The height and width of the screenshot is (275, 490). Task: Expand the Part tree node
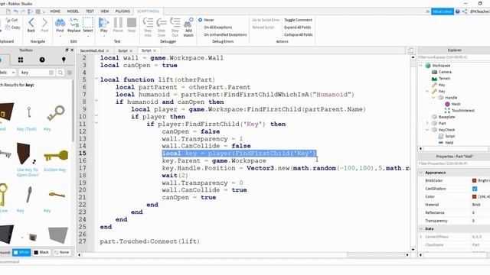pos(427,123)
